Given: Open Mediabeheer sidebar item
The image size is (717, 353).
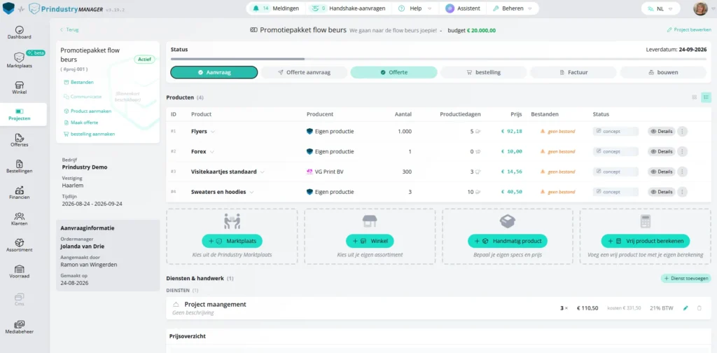Looking at the screenshot, I should (19, 327).
